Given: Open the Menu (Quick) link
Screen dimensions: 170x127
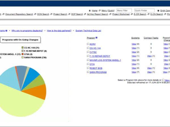Looking at the screenshot, I should point(108,11).
